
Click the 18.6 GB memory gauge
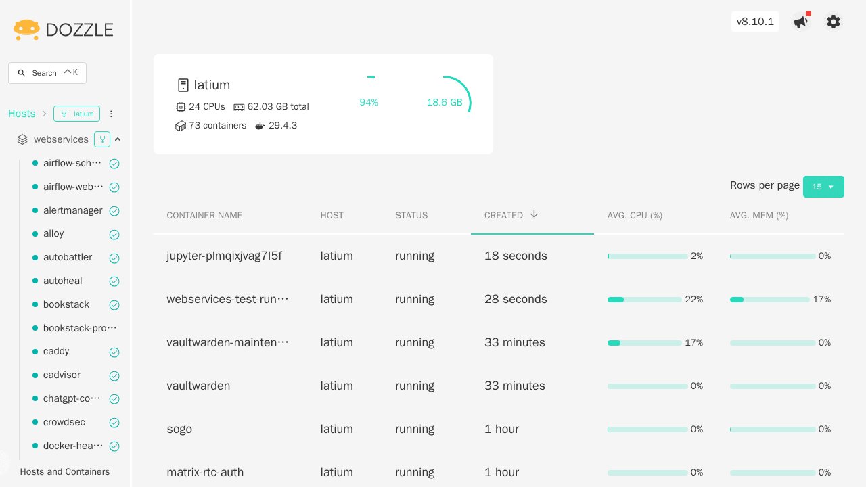(x=445, y=102)
